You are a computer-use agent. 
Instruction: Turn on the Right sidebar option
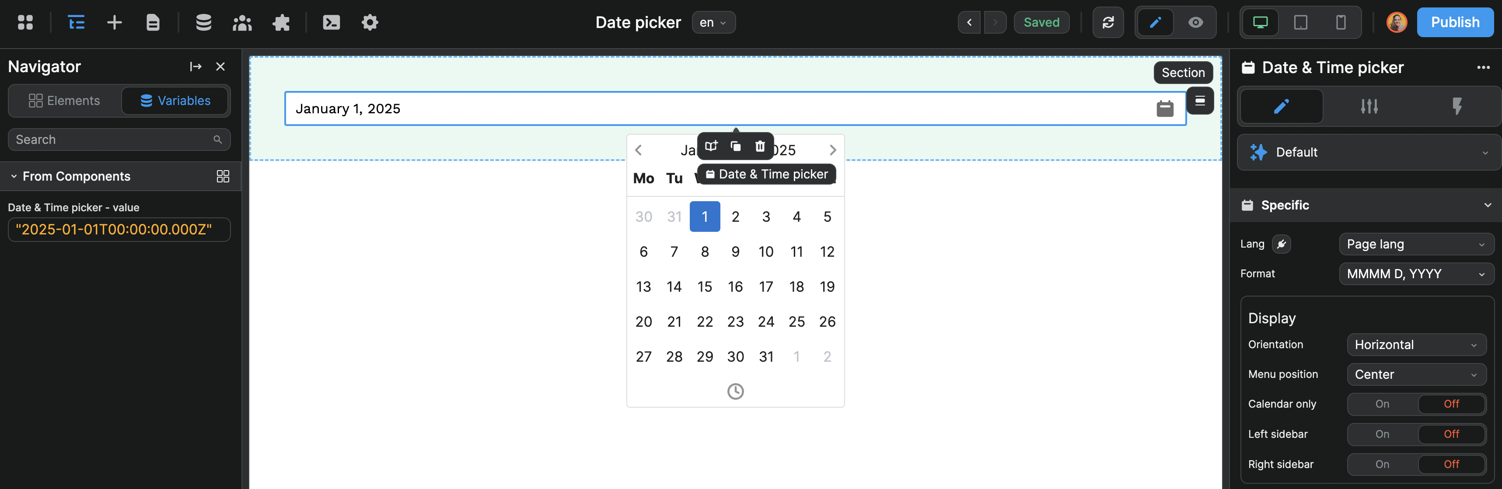(x=1381, y=465)
